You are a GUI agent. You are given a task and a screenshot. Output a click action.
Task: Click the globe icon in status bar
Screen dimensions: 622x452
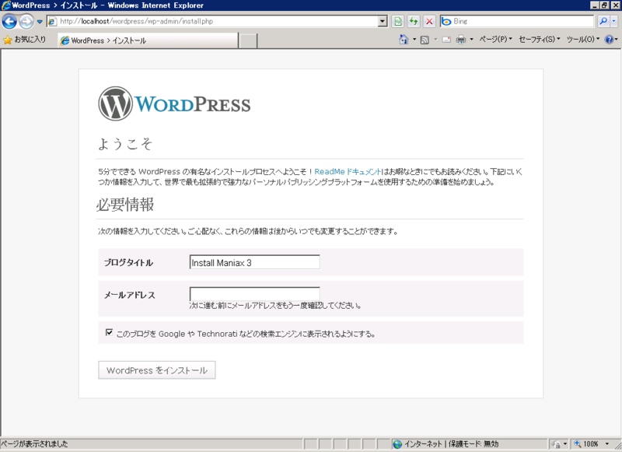point(397,444)
